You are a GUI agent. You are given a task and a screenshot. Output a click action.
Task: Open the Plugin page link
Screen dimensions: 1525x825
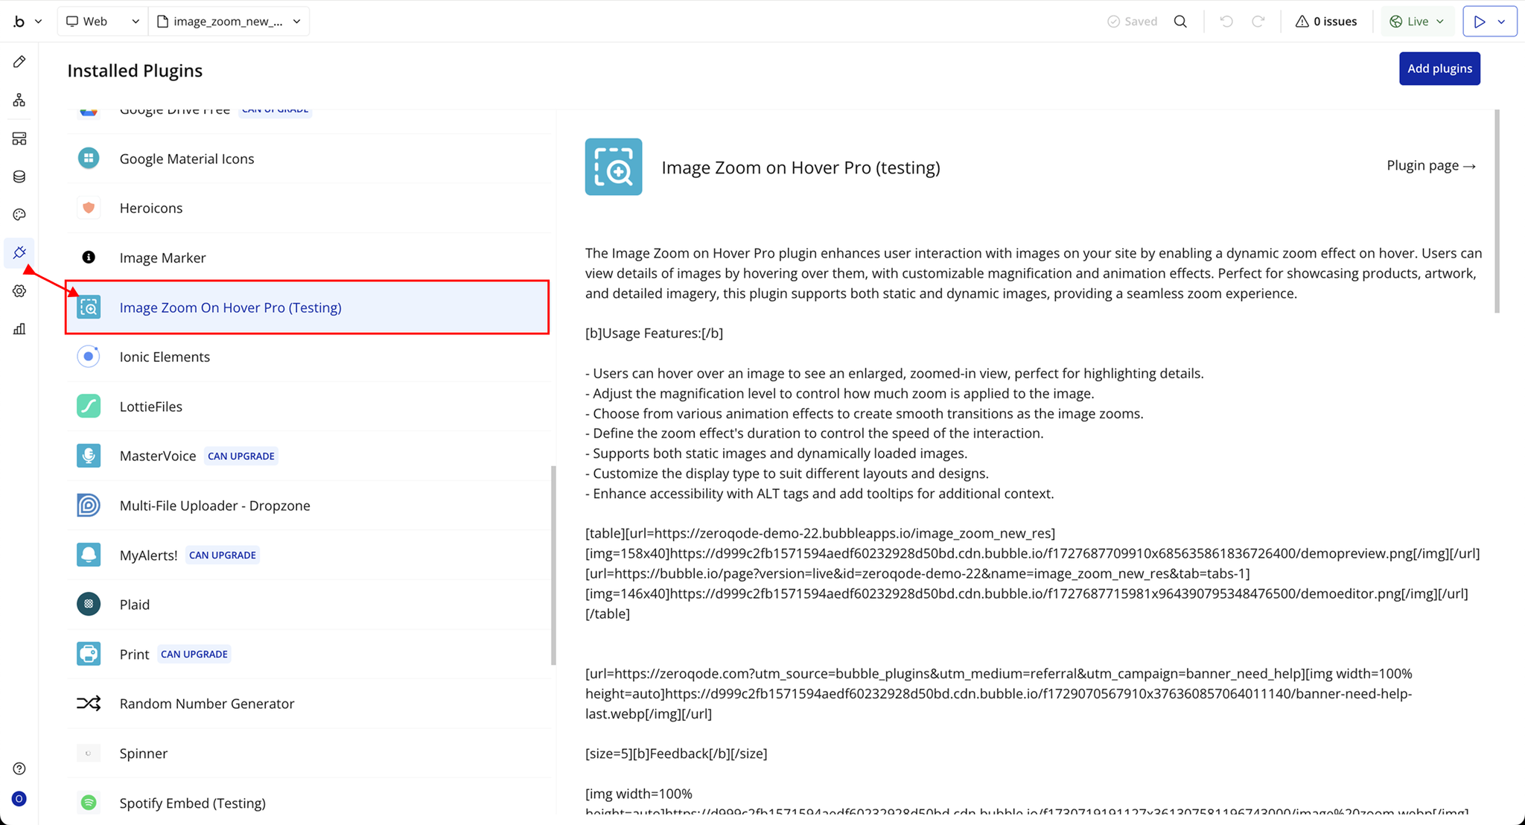pos(1430,165)
